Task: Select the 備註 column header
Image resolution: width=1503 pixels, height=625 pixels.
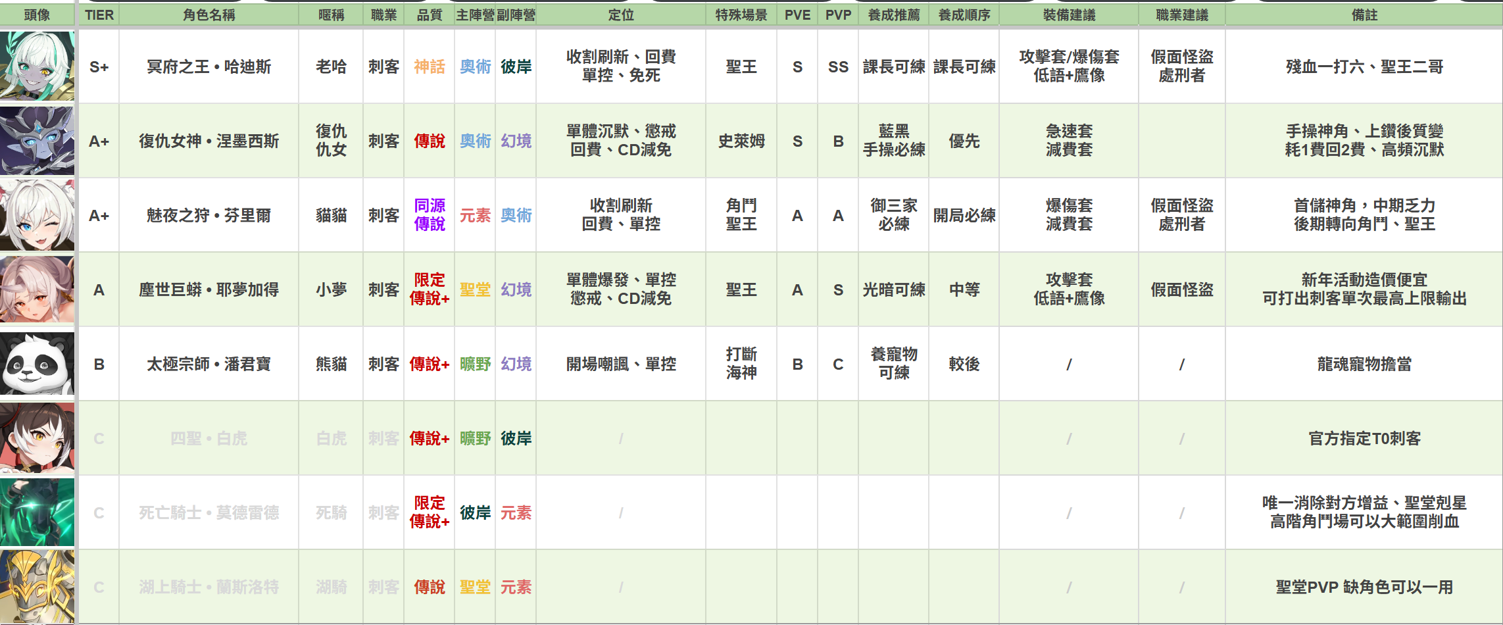Action: click(x=1364, y=14)
